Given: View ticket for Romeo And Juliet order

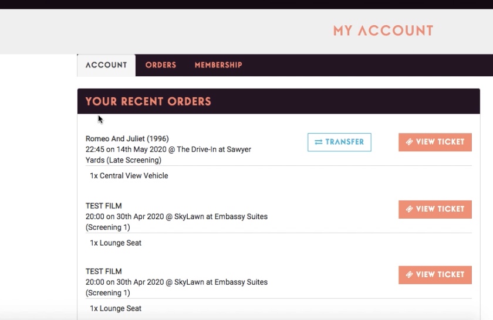Looking at the screenshot, I should point(435,142).
